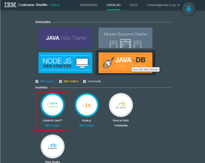Image resolution: width=205 pixels, height=163 pixels.
Task: Go to the DASHBOARD tab
Action: (x=88, y=5)
